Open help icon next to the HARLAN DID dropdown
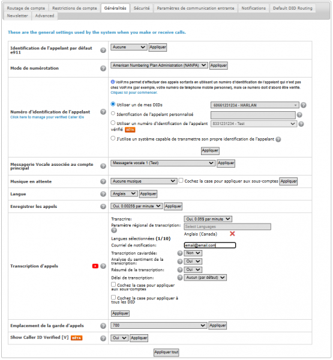The height and width of the screenshot is (360, 333). point(303,105)
